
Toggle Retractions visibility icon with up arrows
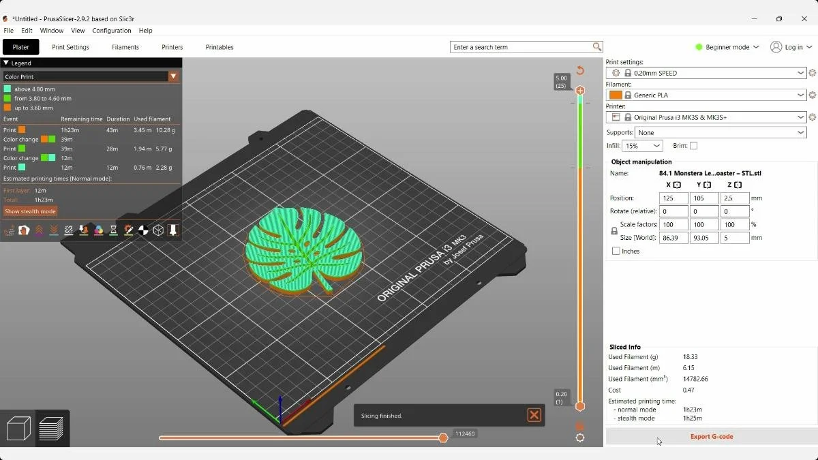(39, 230)
